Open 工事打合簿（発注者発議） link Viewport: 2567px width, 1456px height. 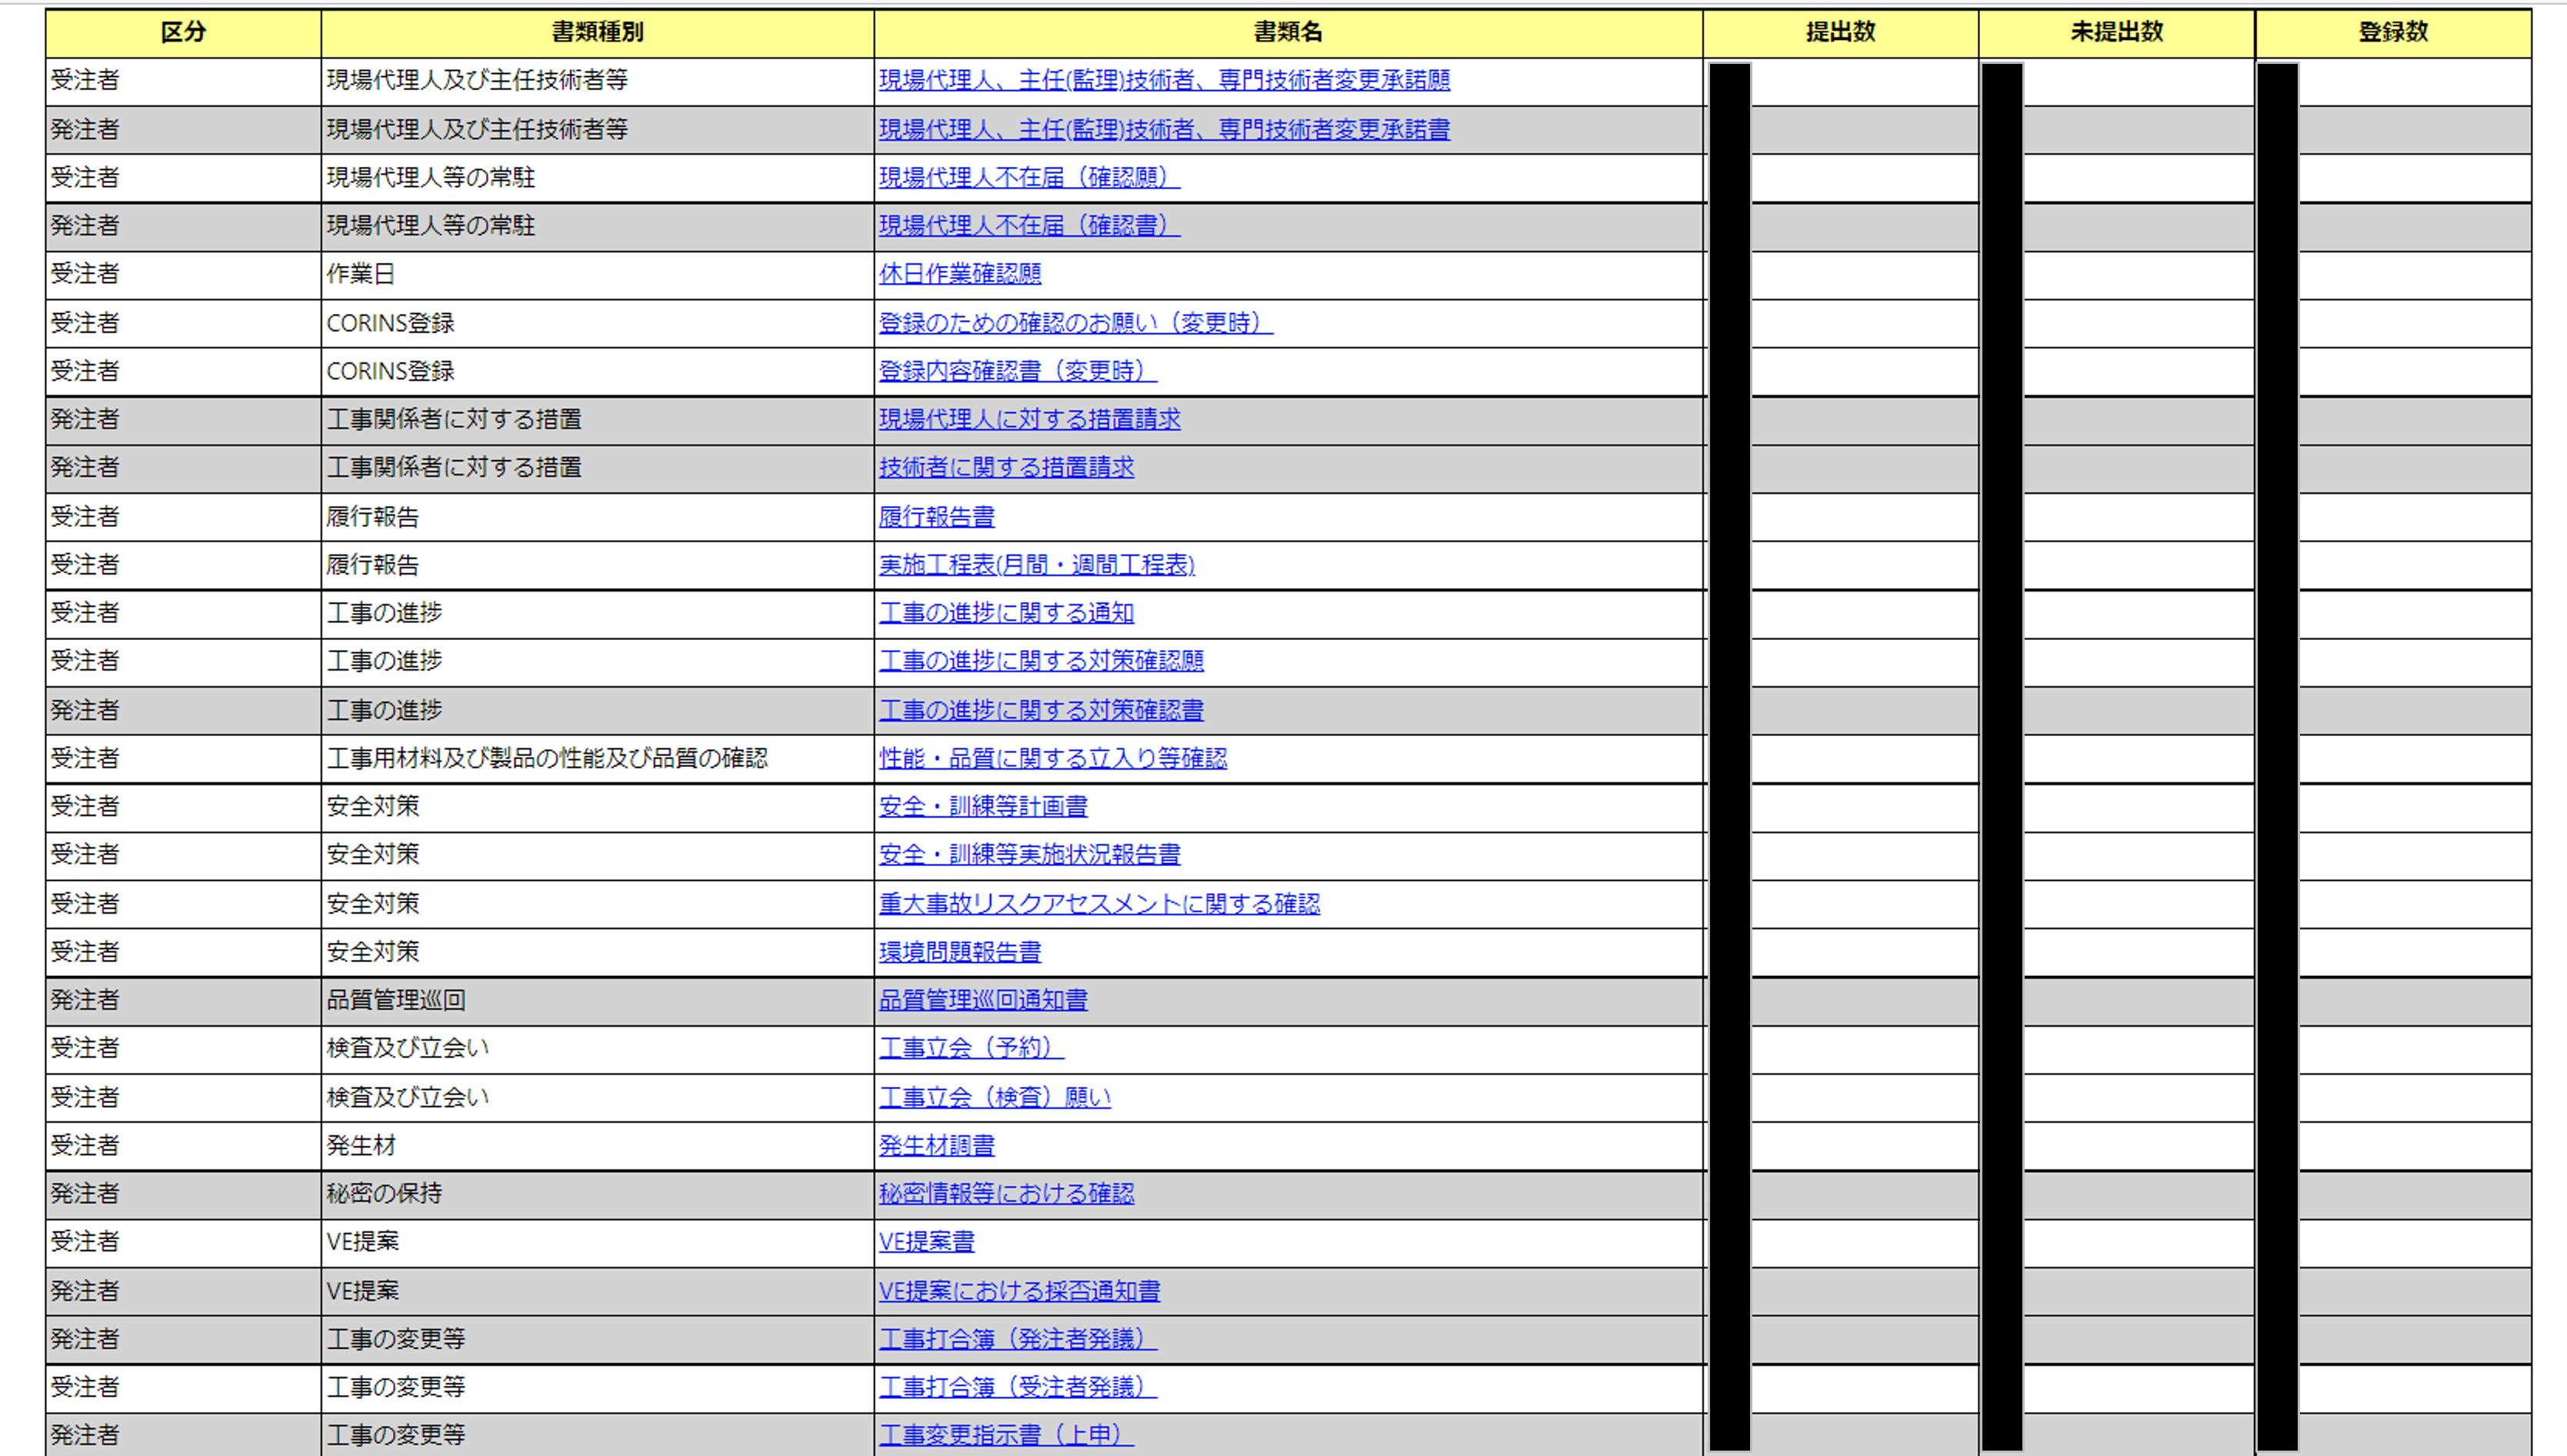pyautogui.click(x=1018, y=1339)
